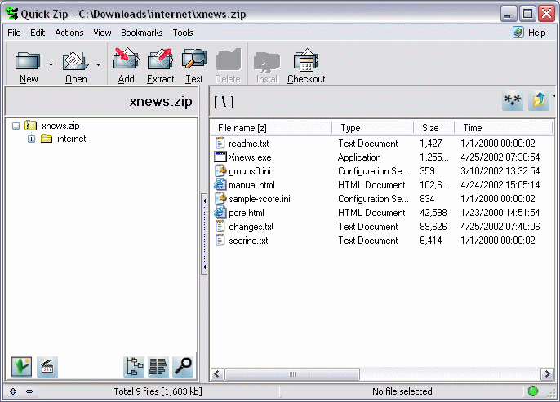The height and width of the screenshot is (402, 560).
Task: Click the horizontal scrollbar thumb in file list
Action: point(293,374)
